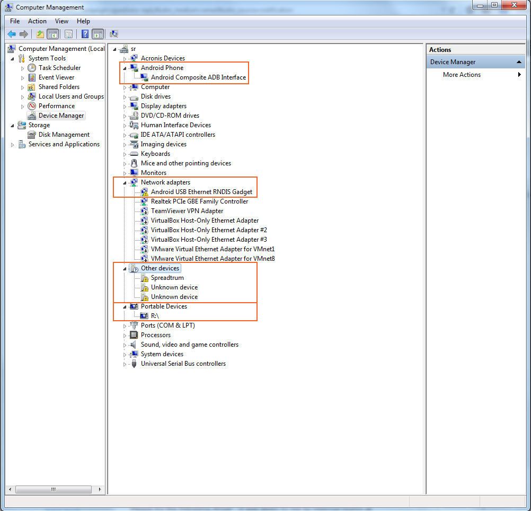Viewport: 531px width, 511px height.
Task: Click the Universal Serial Bus controllers icon
Action: [x=134, y=364]
